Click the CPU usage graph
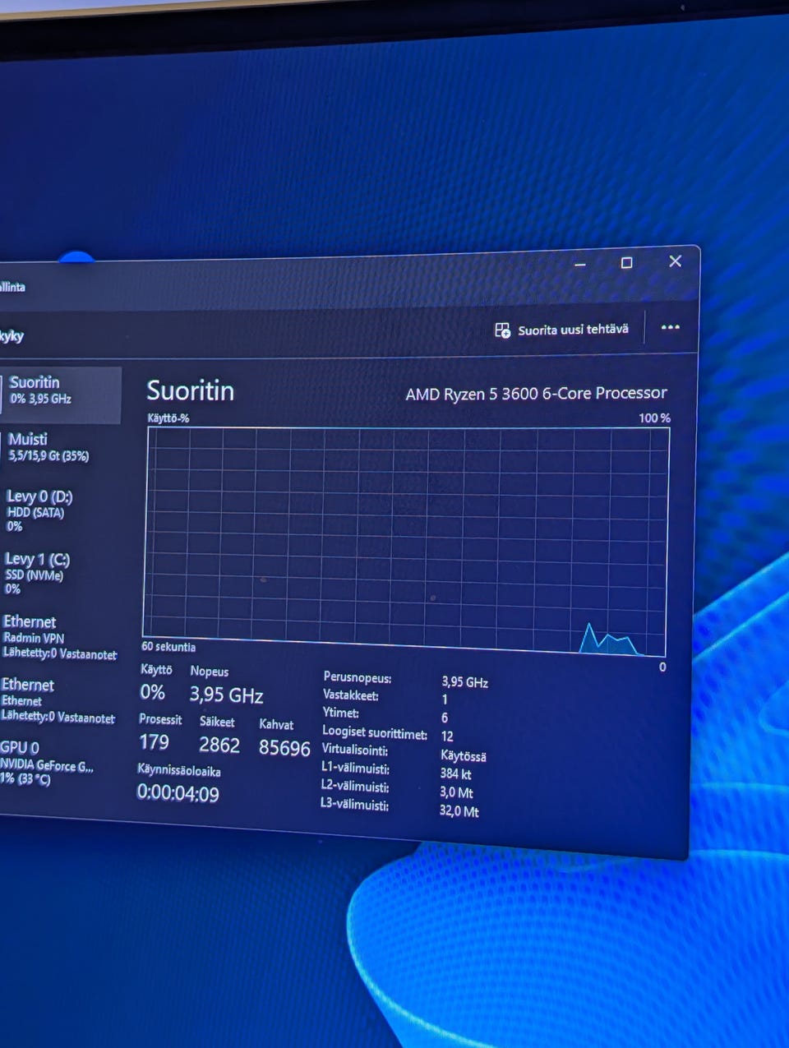This screenshot has height=1048, width=789. (x=406, y=541)
